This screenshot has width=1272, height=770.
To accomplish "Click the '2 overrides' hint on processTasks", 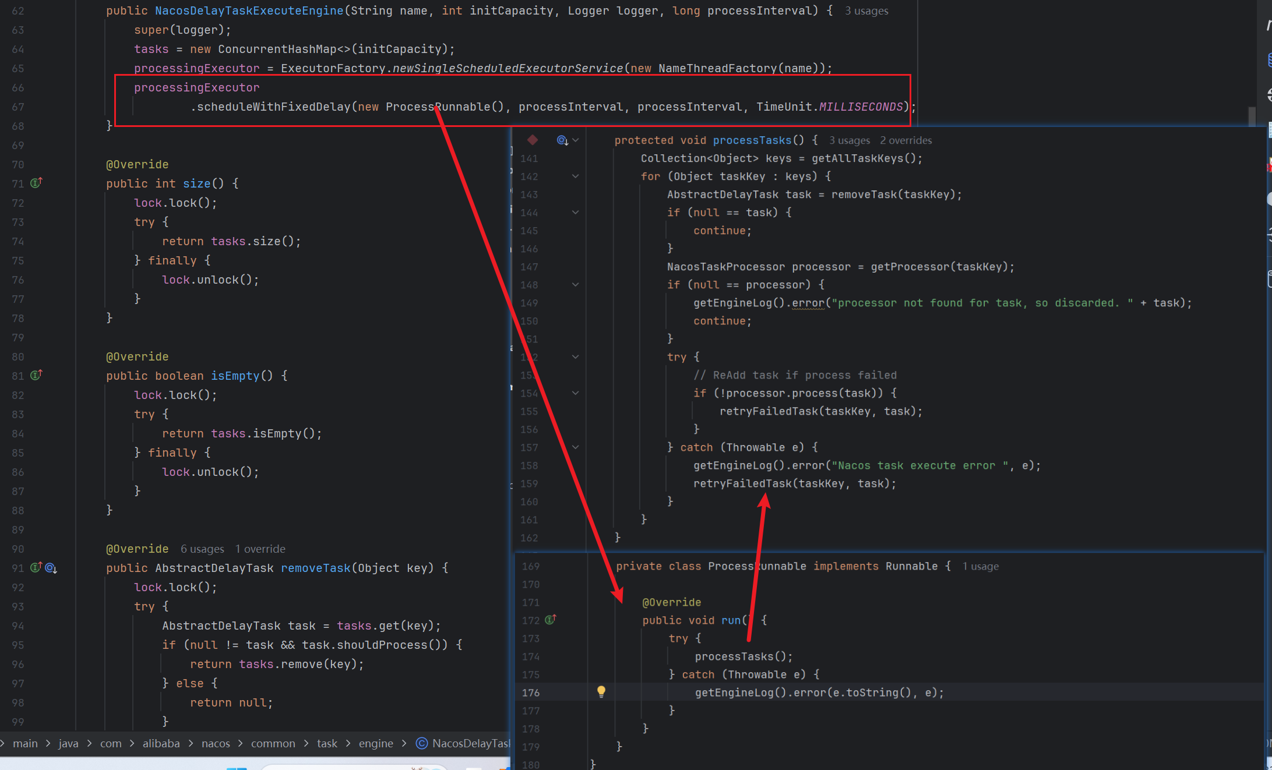I will click(x=905, y=140).
